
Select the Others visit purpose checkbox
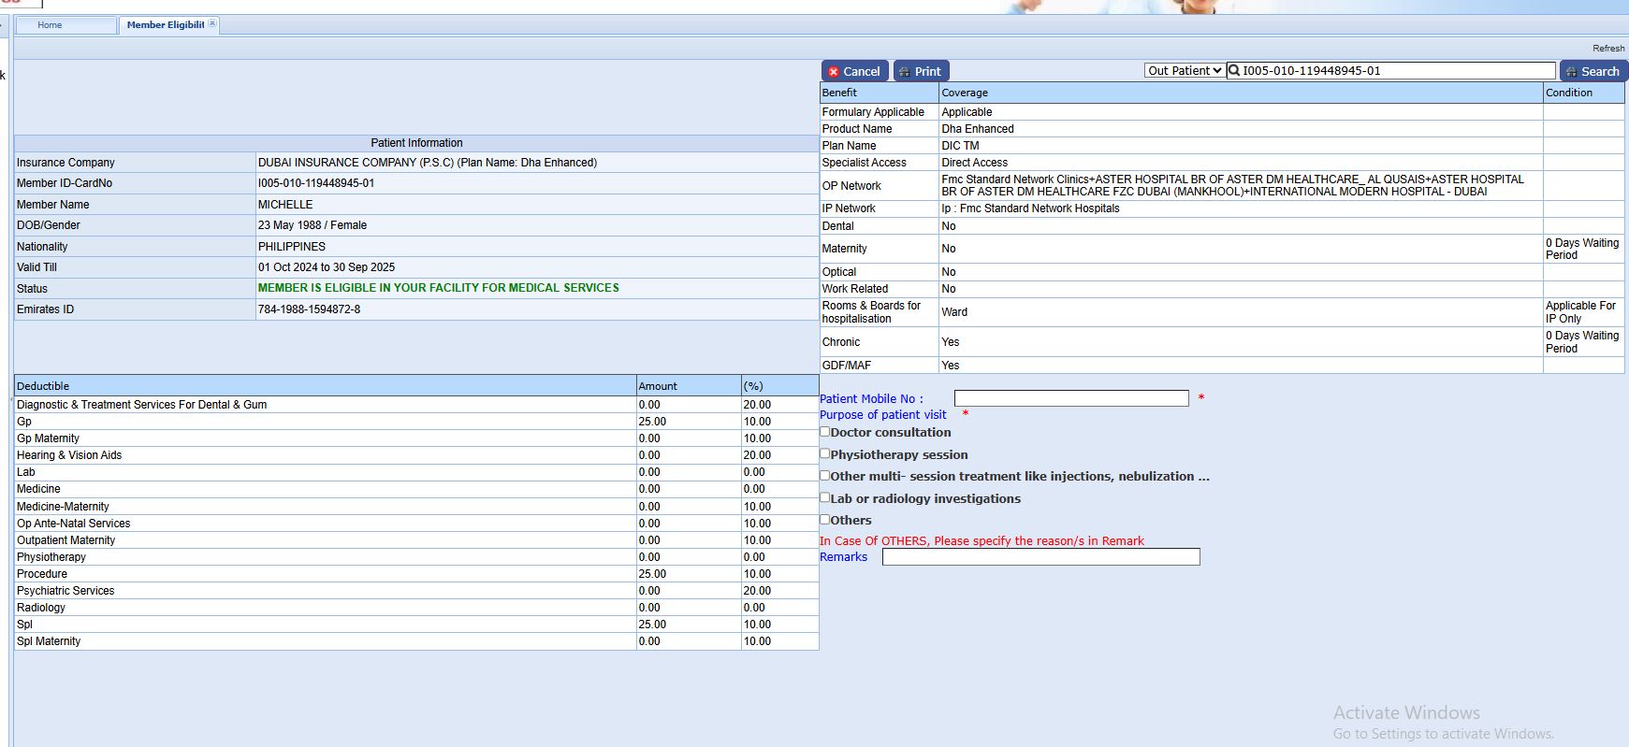[825, 519]
